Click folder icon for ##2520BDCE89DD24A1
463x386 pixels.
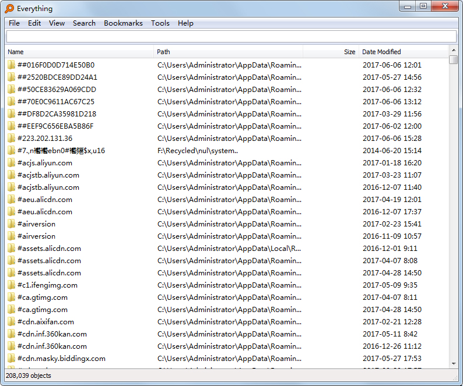11,77
